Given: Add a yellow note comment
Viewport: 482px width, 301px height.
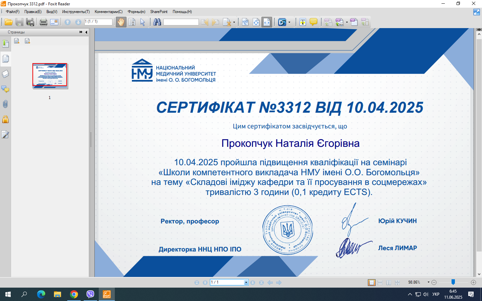Looking at the screenshot, I should click(313, 22).
